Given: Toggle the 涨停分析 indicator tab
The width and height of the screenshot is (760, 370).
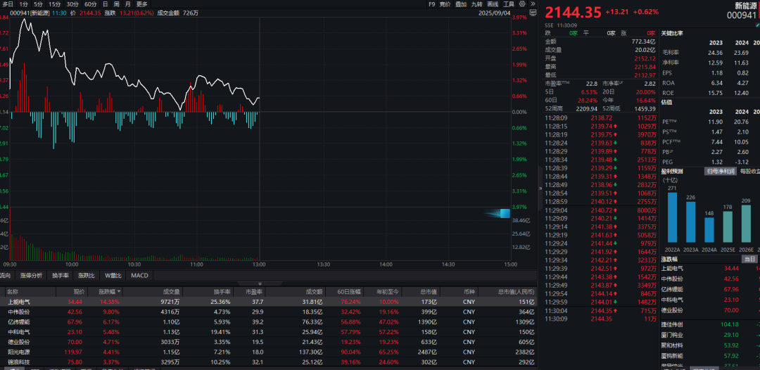Looking at the screenshot, I should point(31,275).
